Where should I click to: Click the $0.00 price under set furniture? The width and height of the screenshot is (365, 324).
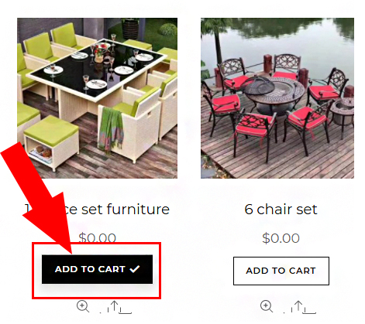97,237
